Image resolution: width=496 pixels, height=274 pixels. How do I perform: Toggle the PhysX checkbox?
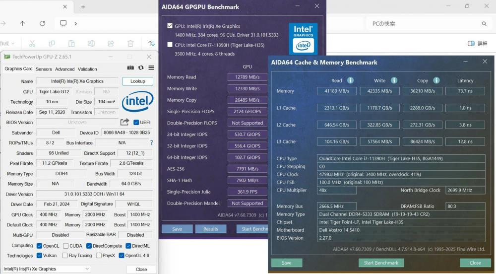[x=99, y=255]
